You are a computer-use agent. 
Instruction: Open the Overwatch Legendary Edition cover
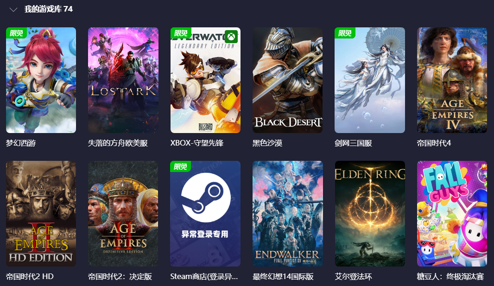tap(205, 80)
